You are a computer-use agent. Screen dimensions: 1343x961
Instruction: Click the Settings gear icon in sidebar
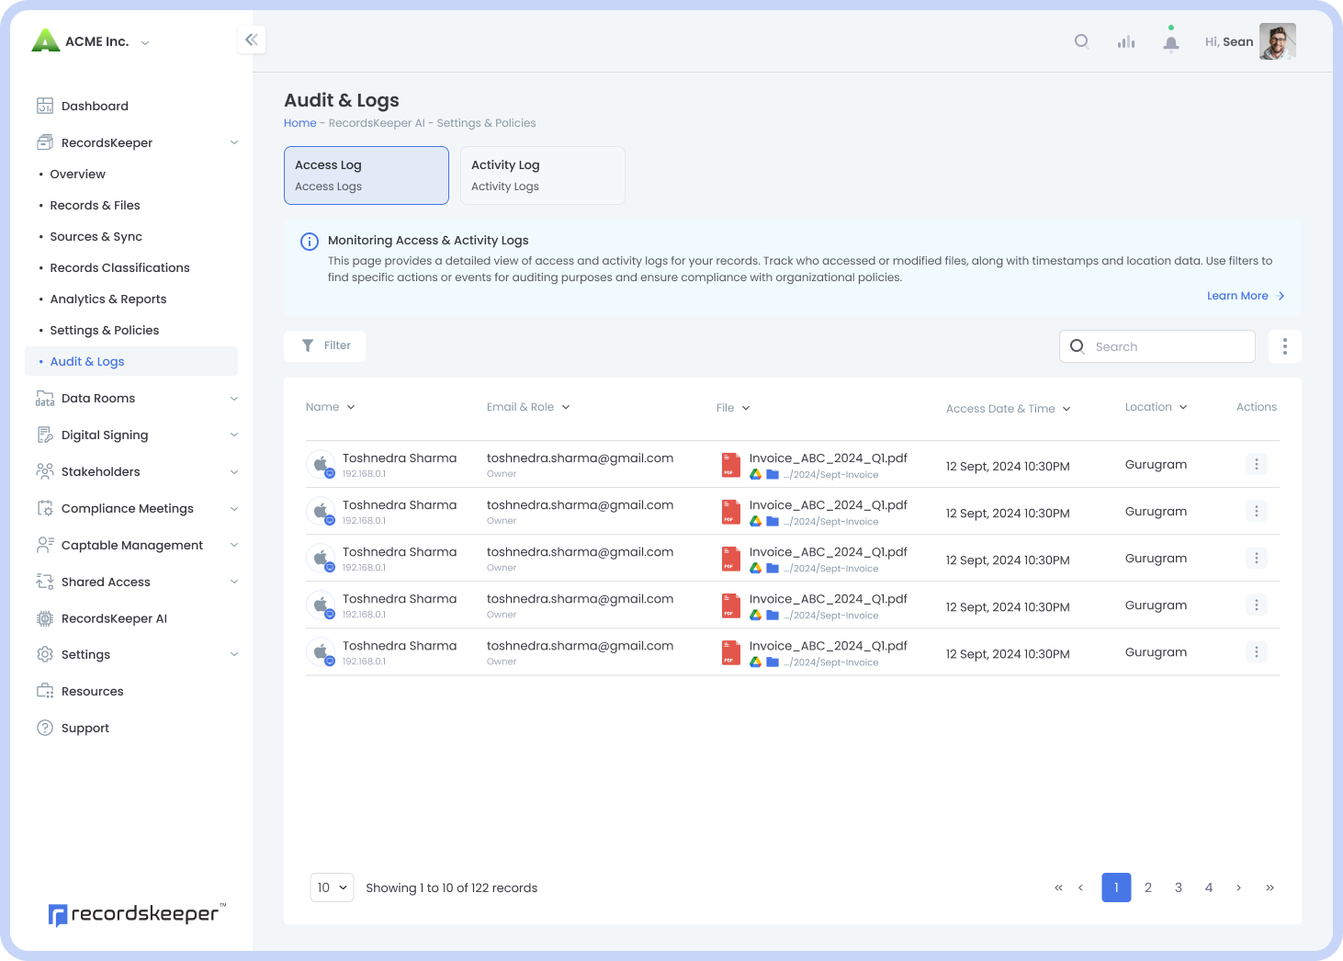pyautogui.click(x=45, y=654)
